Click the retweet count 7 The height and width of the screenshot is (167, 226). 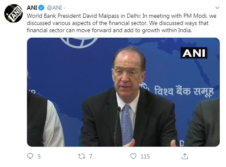tap(90, 156)
